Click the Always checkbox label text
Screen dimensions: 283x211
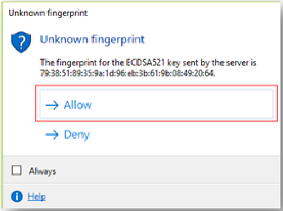pyautogui.click(x=42, y=171)
